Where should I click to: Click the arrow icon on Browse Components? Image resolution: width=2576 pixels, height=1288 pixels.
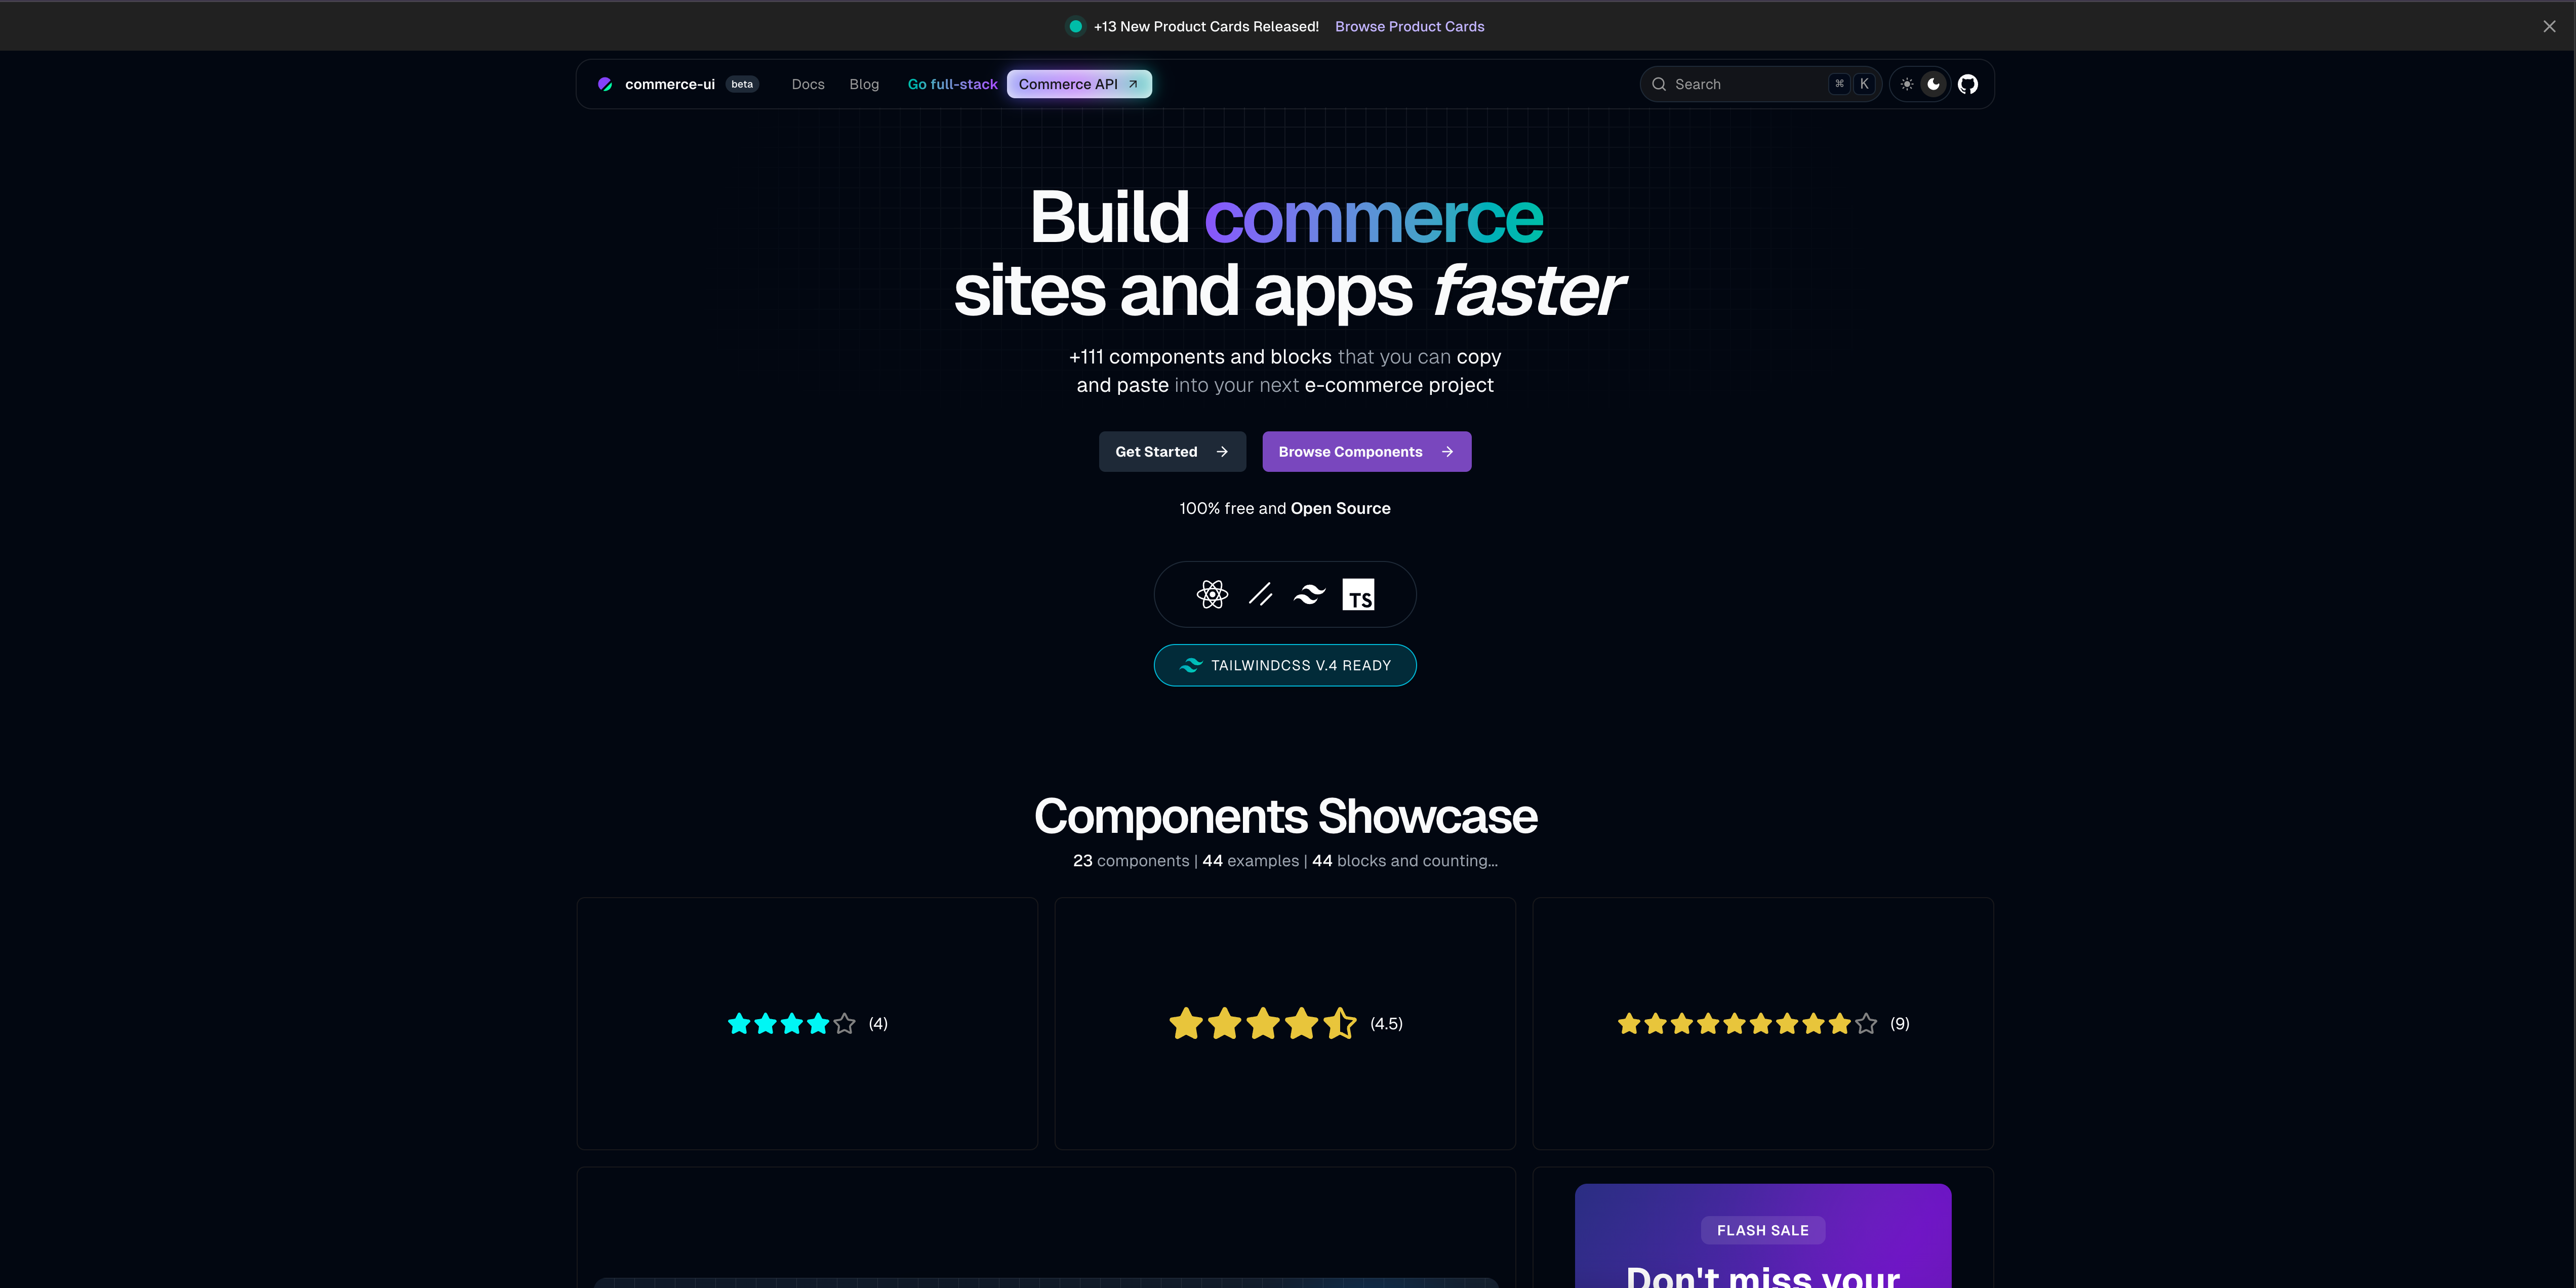tap(1447, 451)
